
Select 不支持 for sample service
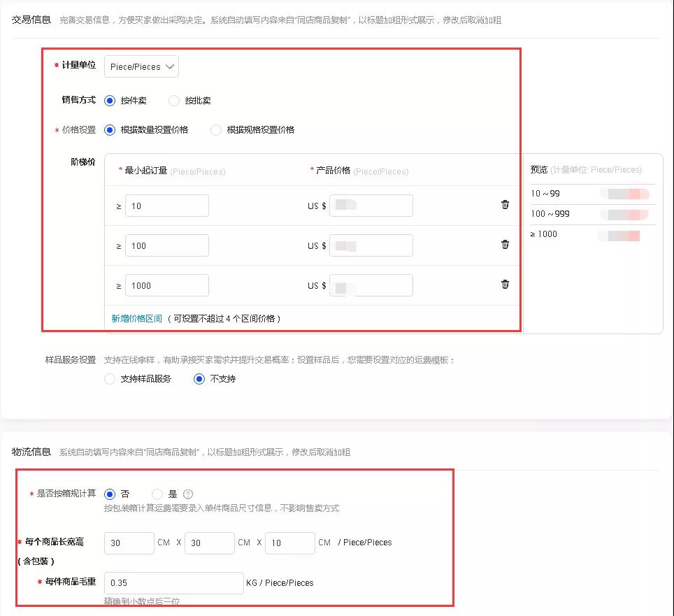[x=199, y=378]
